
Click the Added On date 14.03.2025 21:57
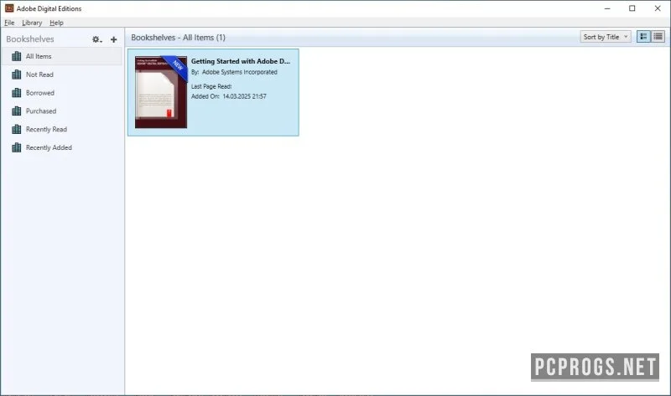coord(244,96)
